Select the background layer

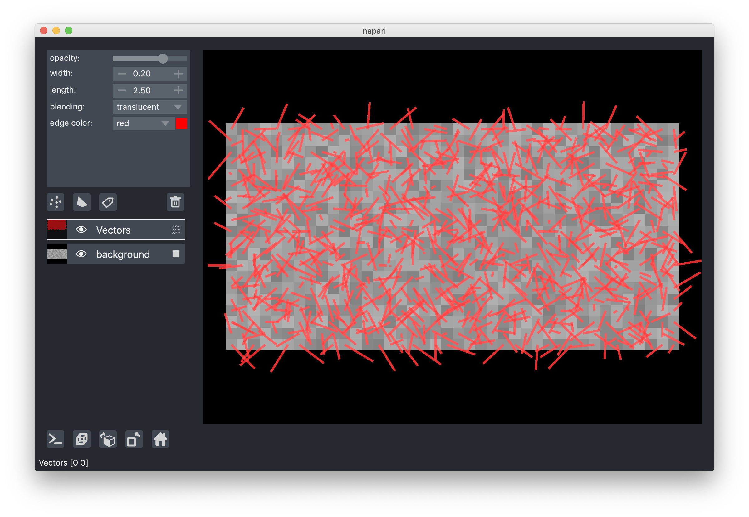[x=123, y=254]
